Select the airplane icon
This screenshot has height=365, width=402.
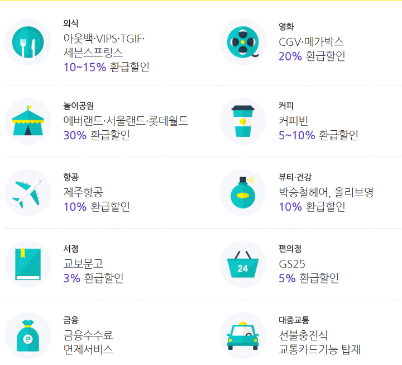coord(28,192)
